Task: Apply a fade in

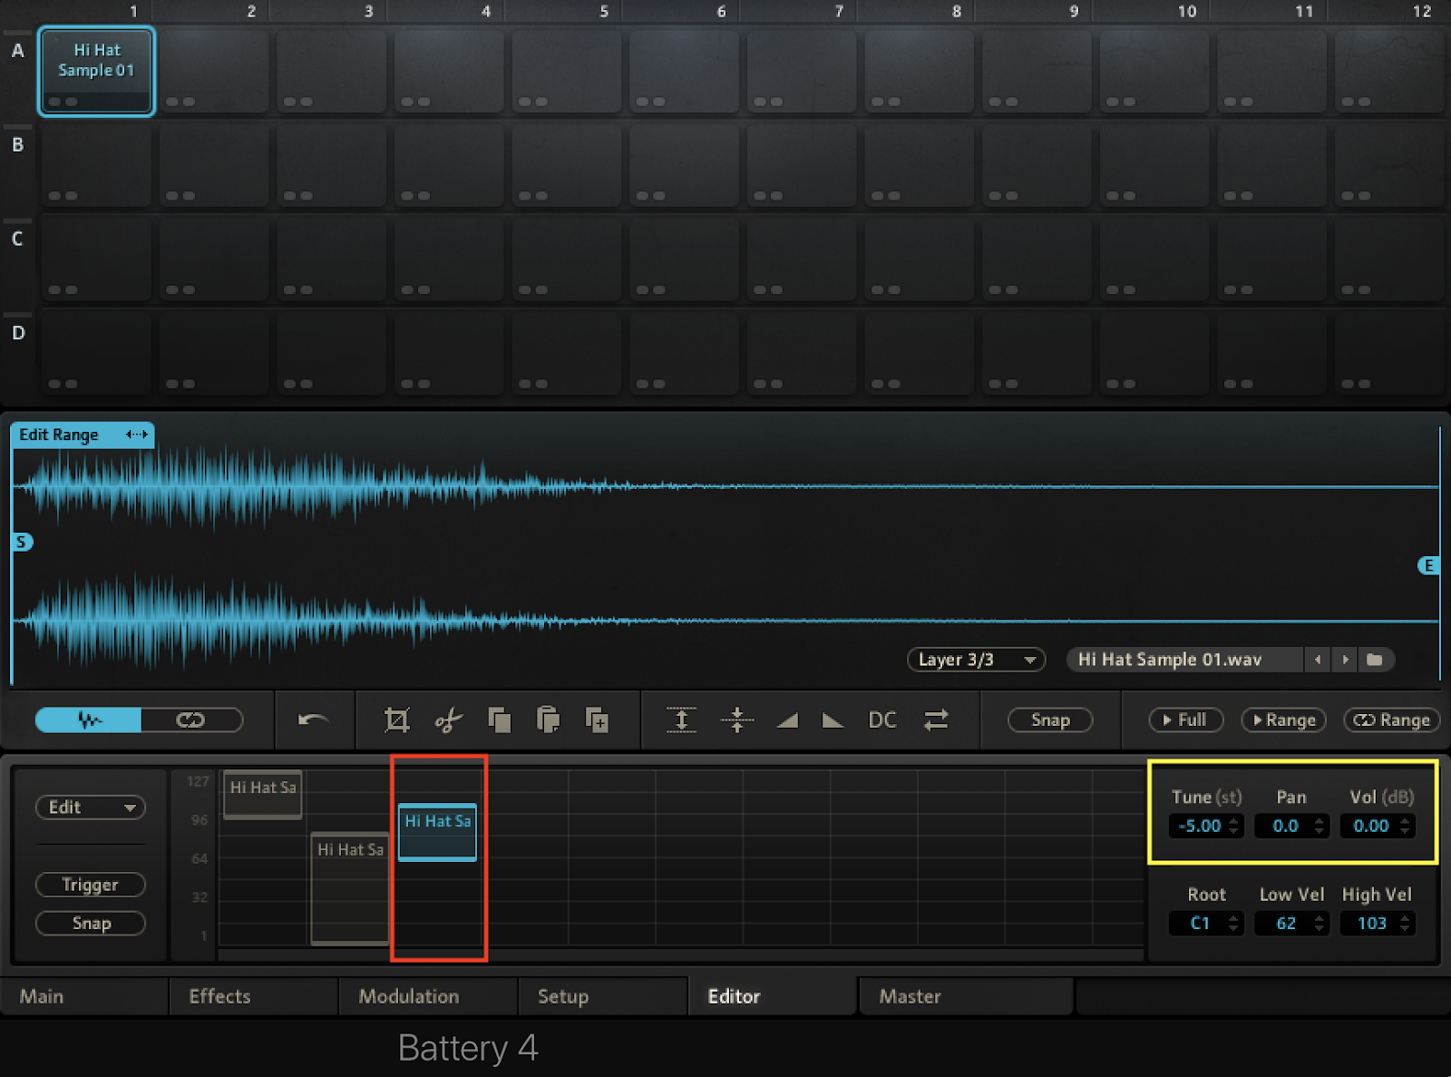Action: click(787, 720)
